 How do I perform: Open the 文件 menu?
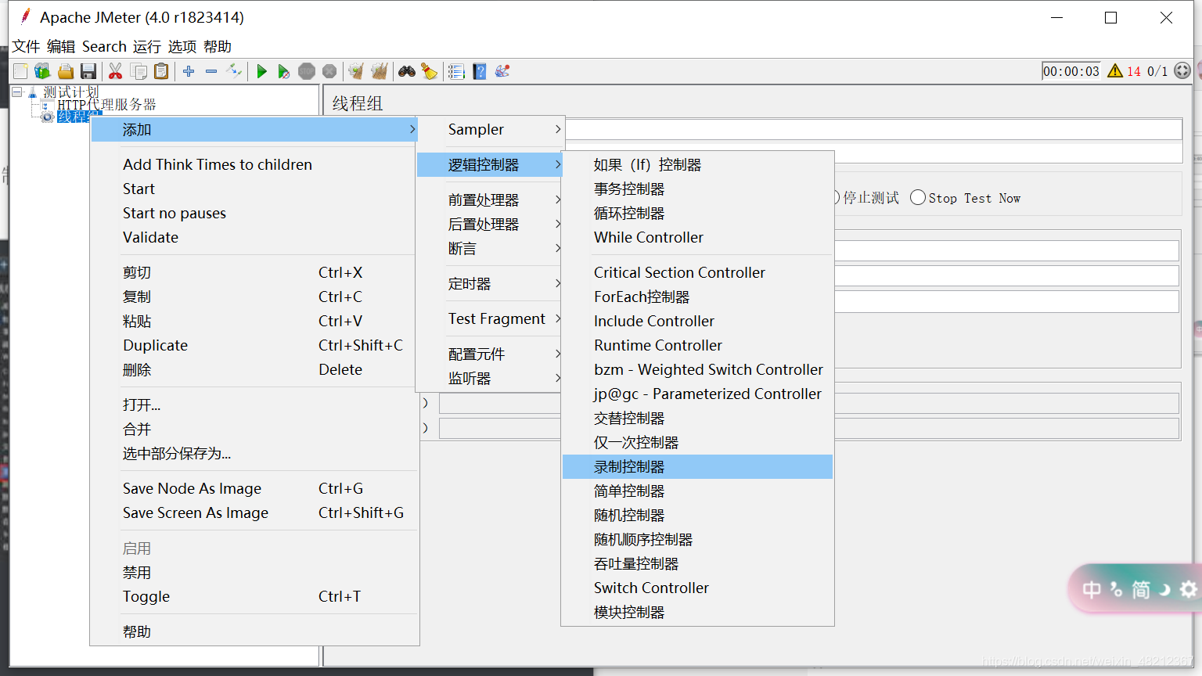coord(26,46)
